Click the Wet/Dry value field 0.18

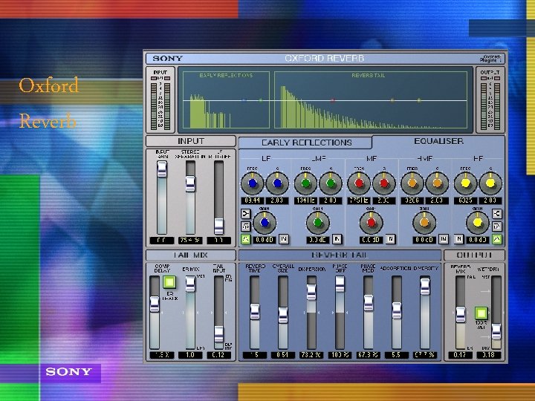point(489,355)
